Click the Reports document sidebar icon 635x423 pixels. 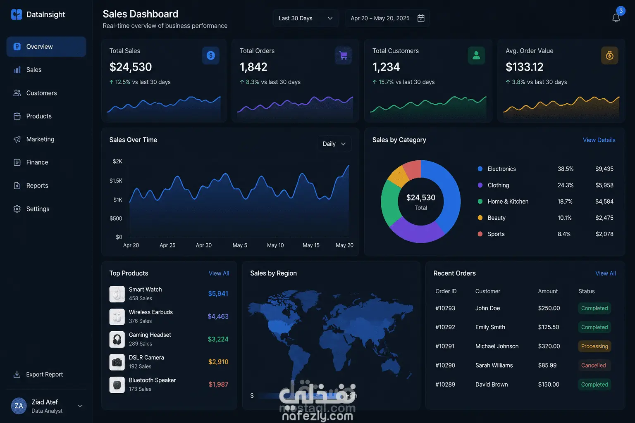click(17, 185)
